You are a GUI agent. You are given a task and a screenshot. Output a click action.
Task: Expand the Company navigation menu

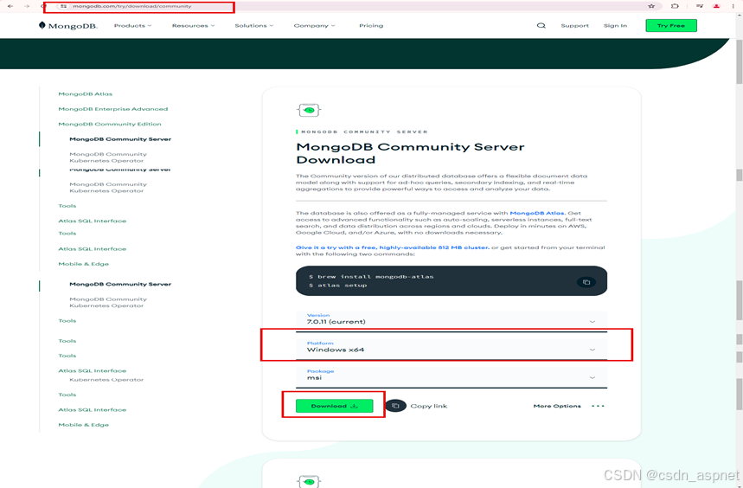click(x=314, y=26)
